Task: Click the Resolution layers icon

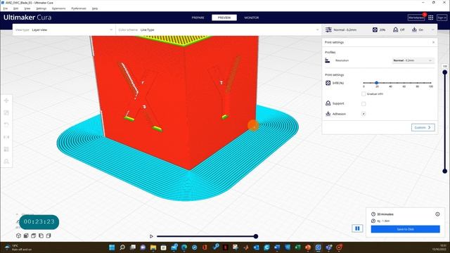Action: coord(328,60)
